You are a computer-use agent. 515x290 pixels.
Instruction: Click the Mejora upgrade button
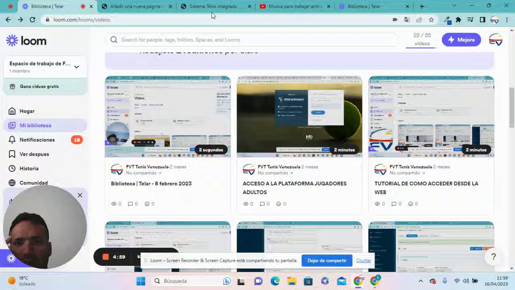461,40
